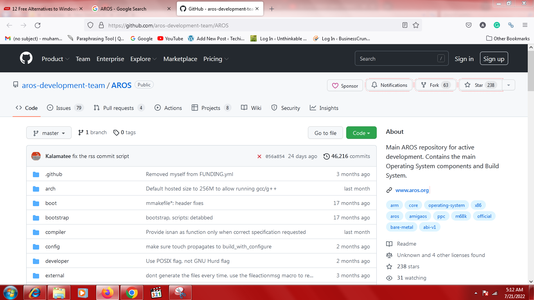
Task: Open Google Chrome from the taskbar
Action: click(132, 293)
